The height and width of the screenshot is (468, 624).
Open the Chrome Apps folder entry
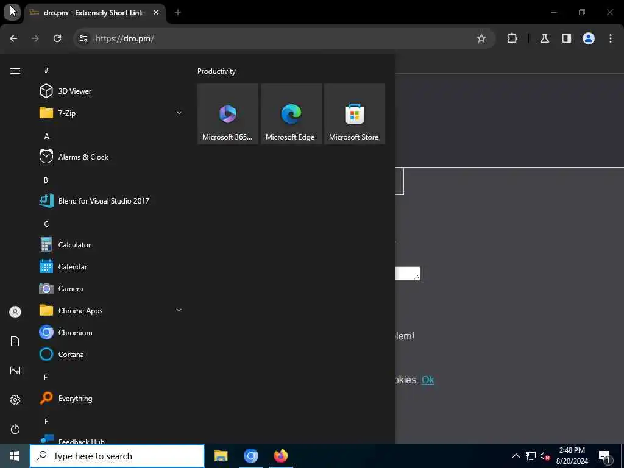coord(111,310)
